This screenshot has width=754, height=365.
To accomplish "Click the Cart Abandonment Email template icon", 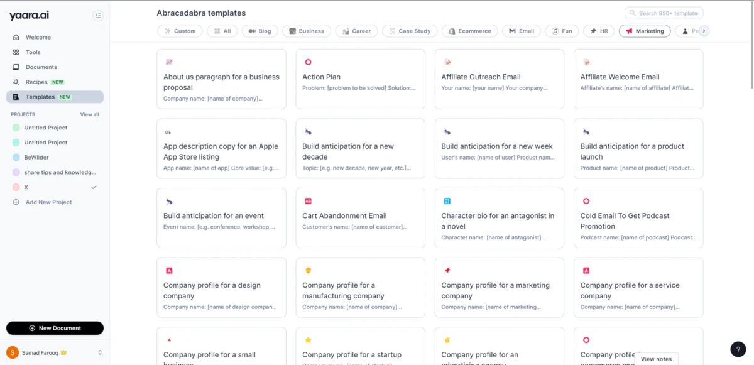I will coord(308,201).
